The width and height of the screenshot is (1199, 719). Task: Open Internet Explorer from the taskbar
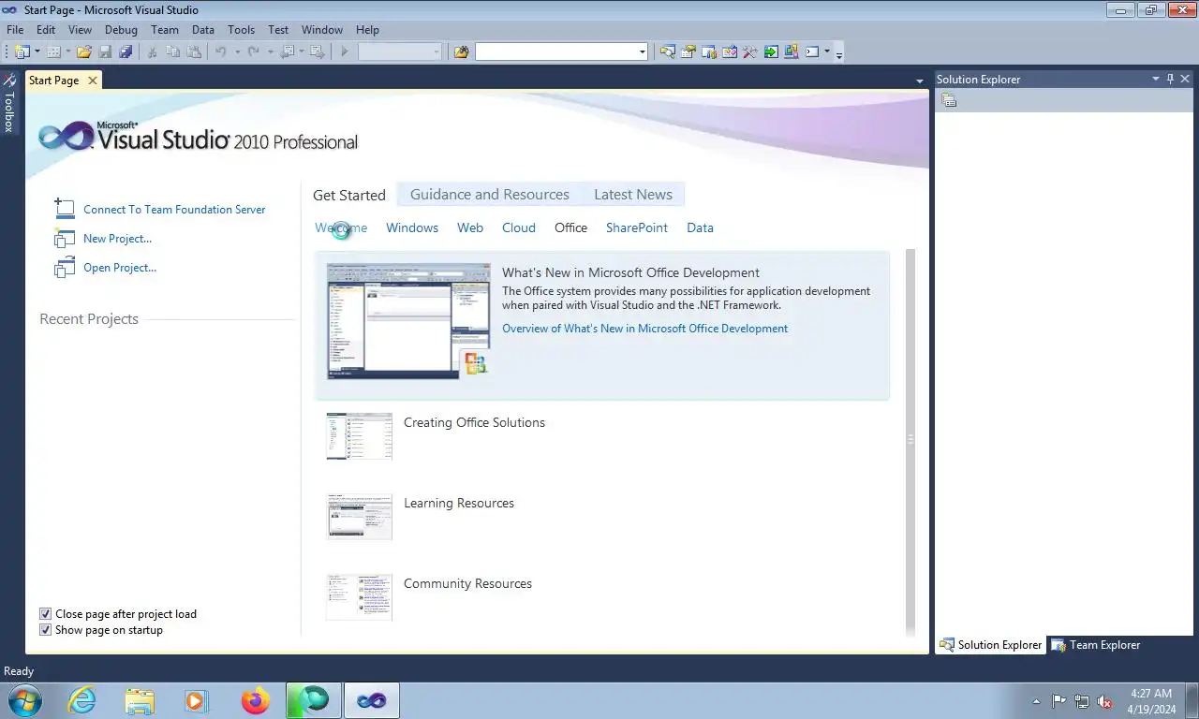pos(82,700)
